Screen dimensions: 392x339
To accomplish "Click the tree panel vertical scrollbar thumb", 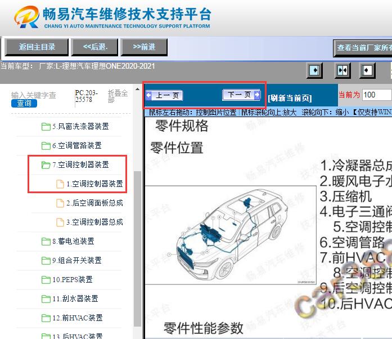I will (137, 248).
